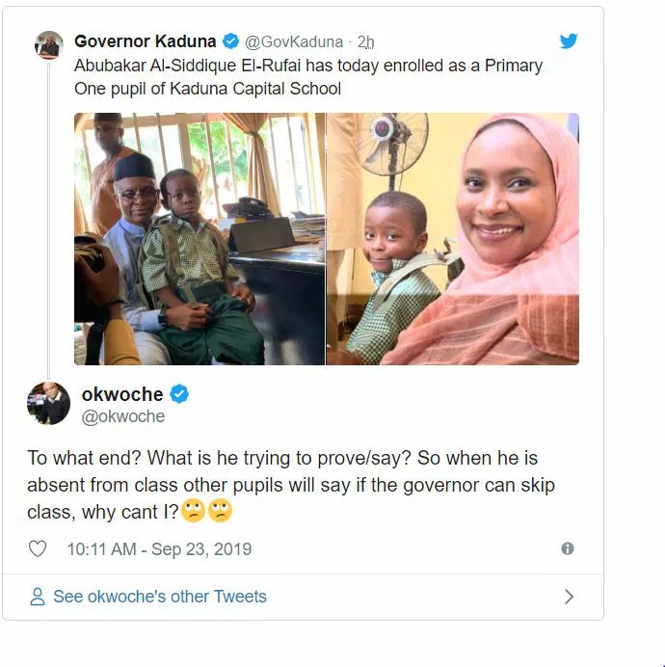The width and height of the screenshot is (665, 667).
Task: Click Governor Kaduna's verified badge
Action: point(231,41)
